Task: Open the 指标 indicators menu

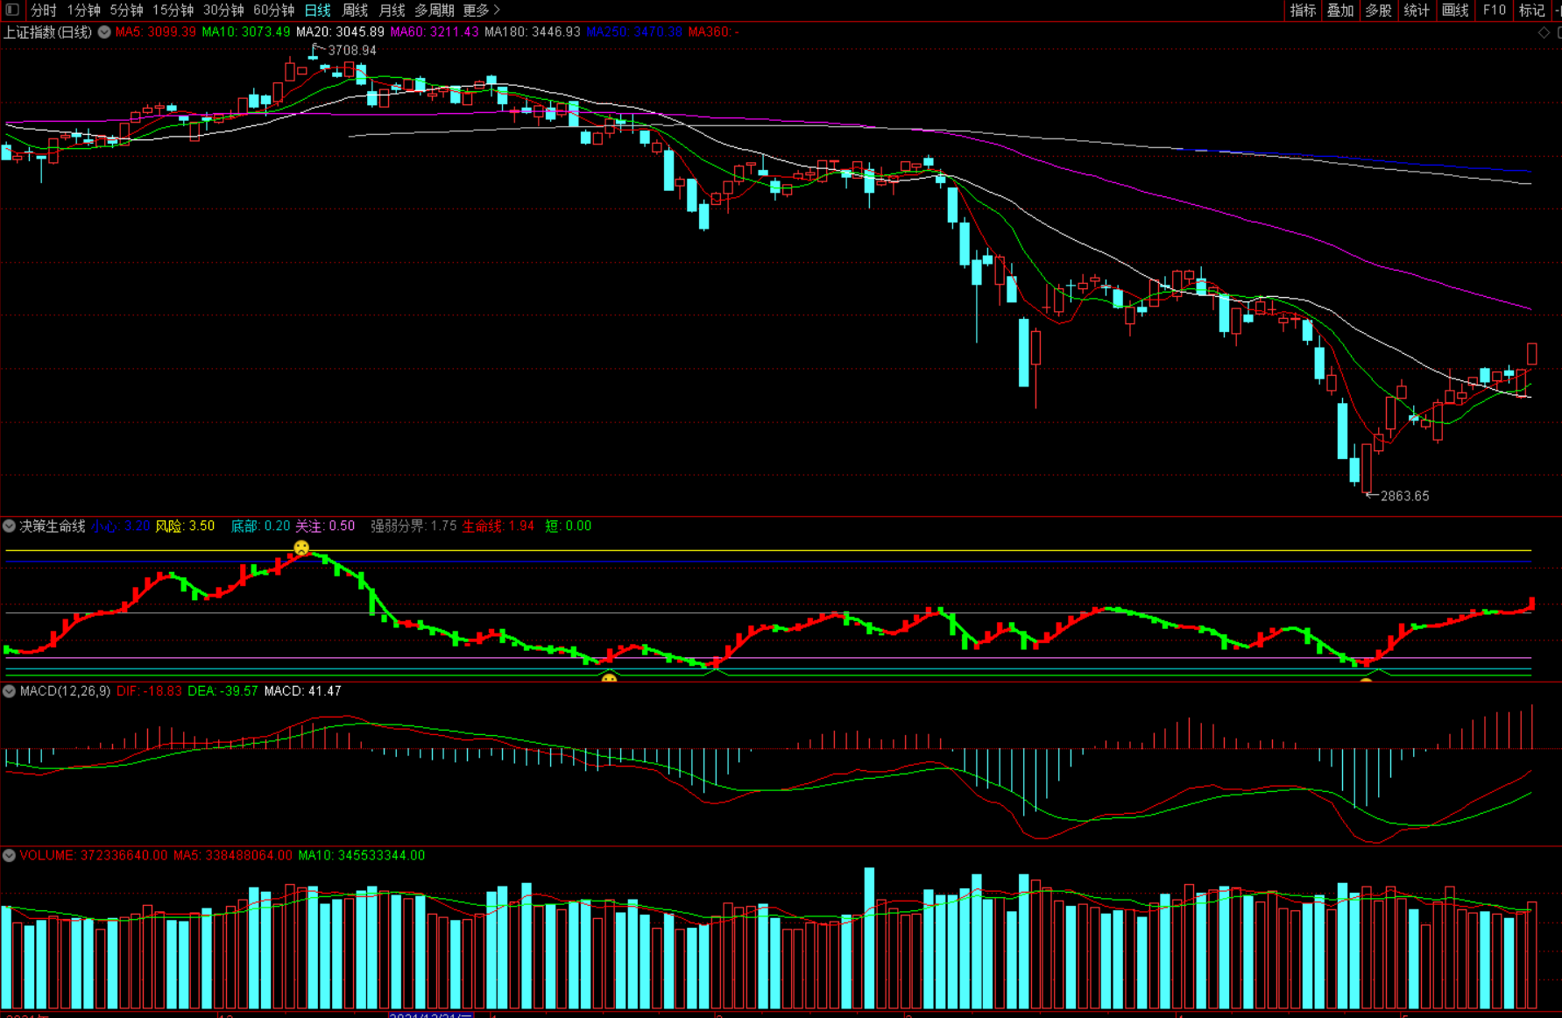Action: (x=1303, y=11)
